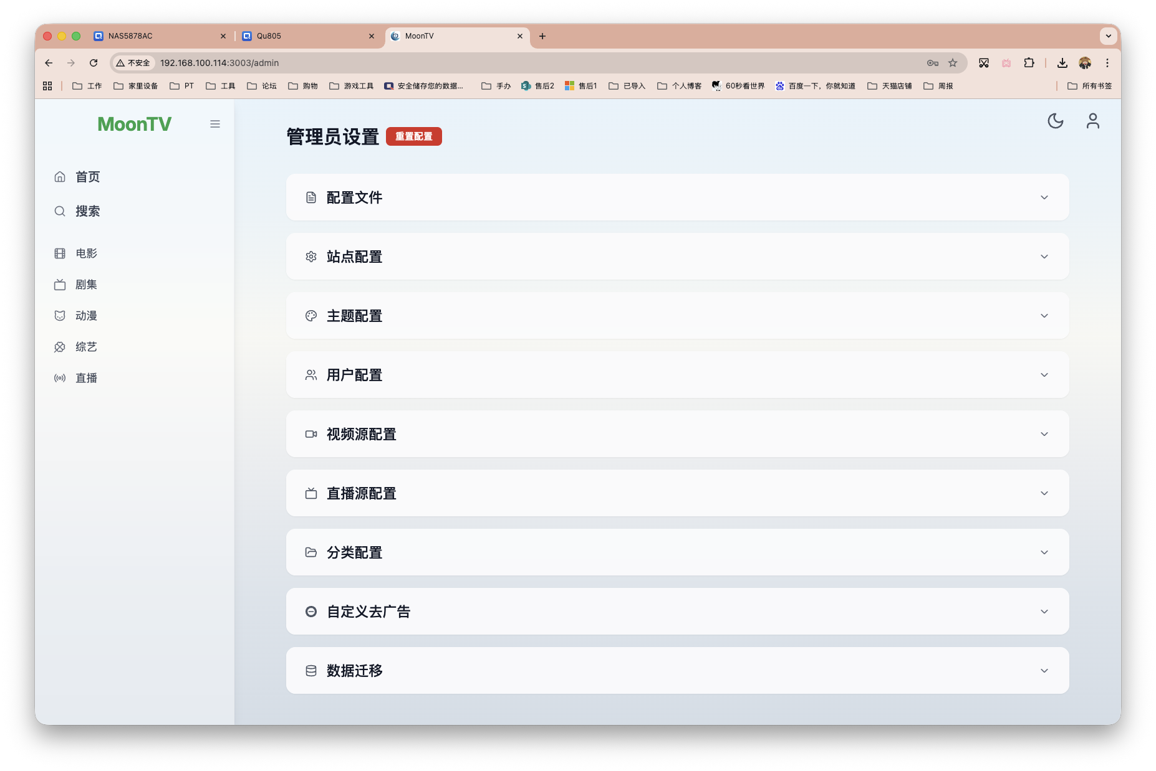1156x771 pixels.
Task: Collapse the sidebar with the hamburger icon
Action: point(215,124)
